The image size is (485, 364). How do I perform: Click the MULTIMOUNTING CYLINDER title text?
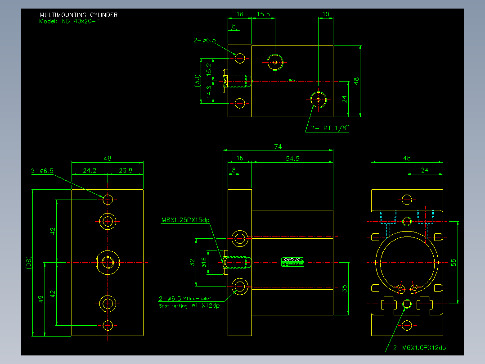point(79,15)
